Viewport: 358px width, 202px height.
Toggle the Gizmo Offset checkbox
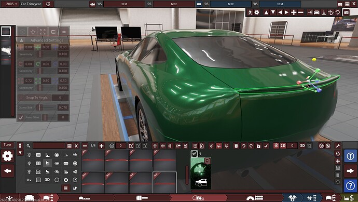point(21,117)
